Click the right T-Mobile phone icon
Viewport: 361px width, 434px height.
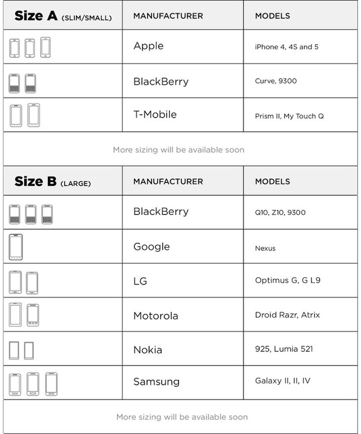[33, 115]
